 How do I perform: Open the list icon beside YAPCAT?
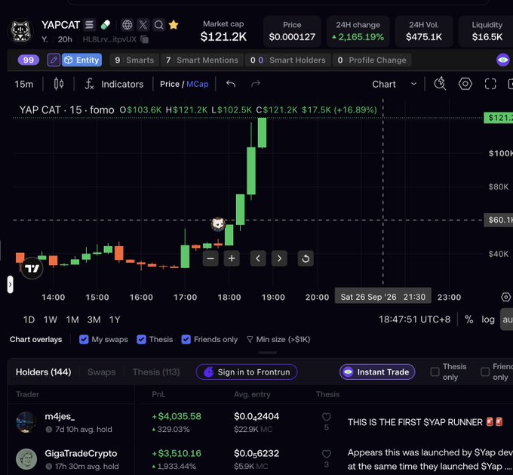[89, 25]
